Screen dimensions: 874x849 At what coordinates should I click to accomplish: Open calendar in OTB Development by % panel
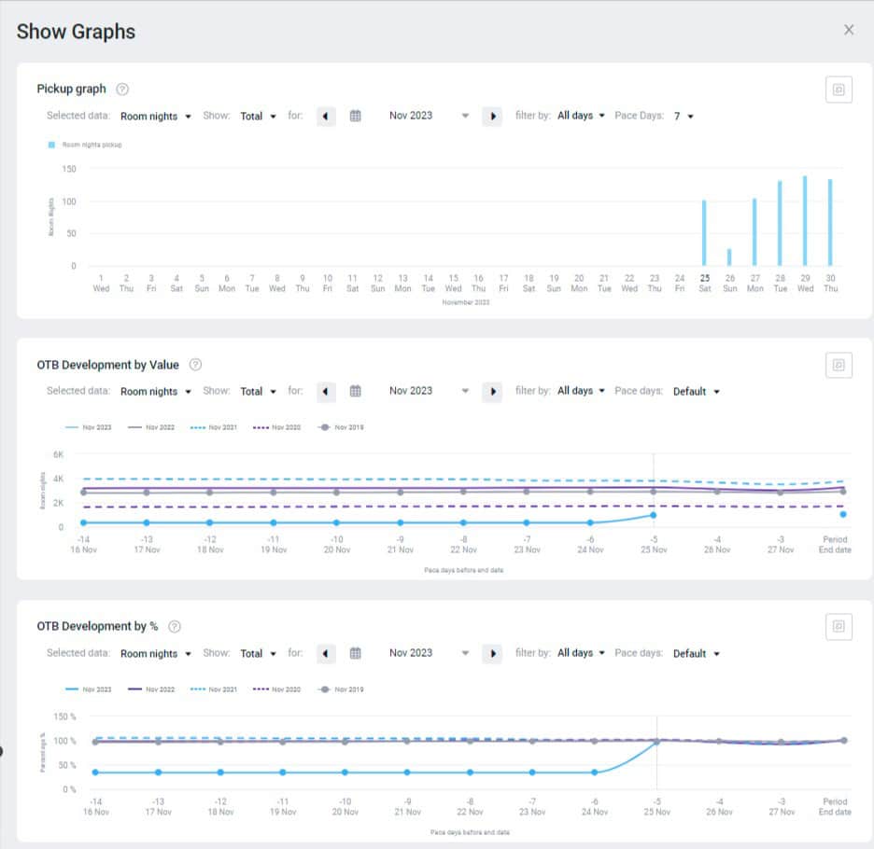coord(355,653)
